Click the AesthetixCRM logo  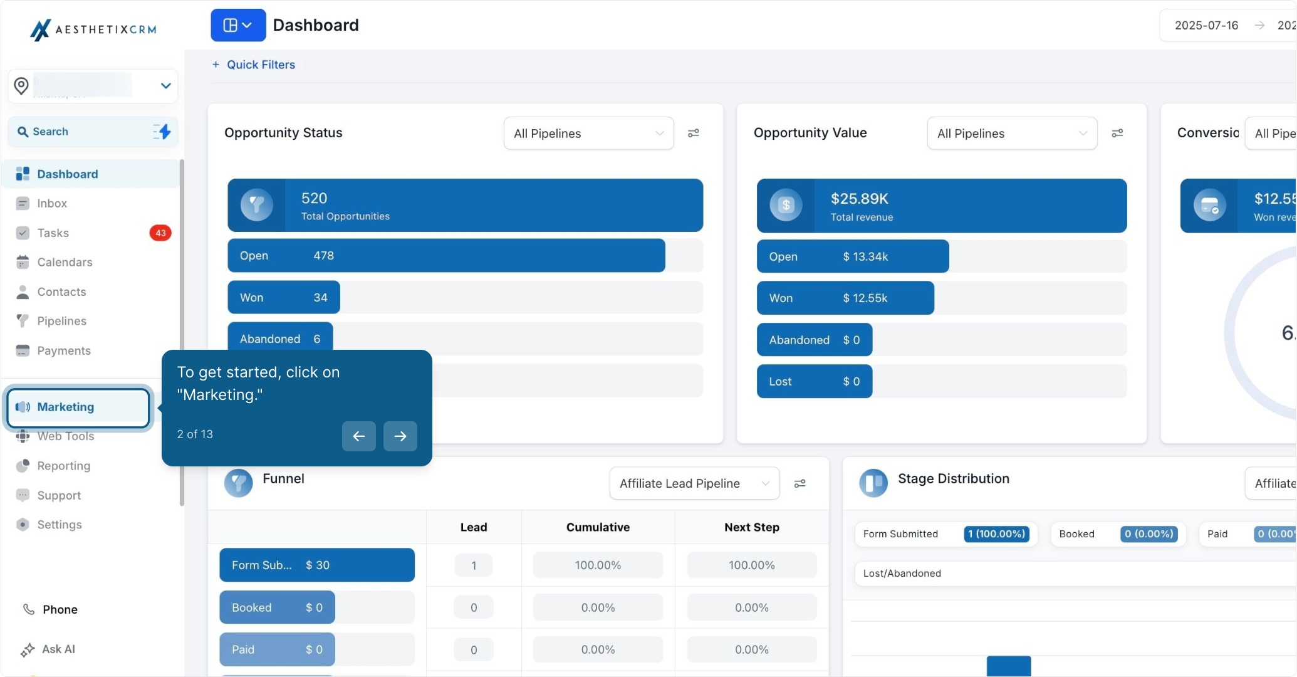point(93,29)
